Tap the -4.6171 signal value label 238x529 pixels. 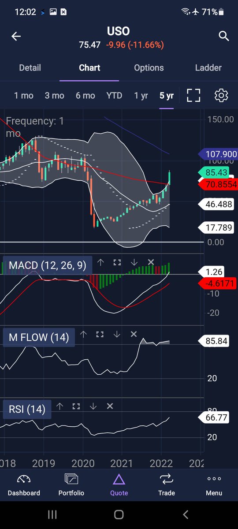218,283
